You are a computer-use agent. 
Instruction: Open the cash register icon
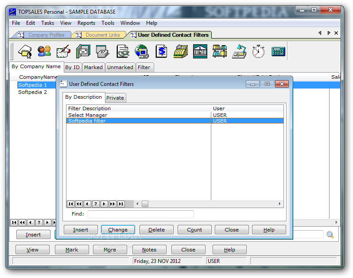(181, 51)
